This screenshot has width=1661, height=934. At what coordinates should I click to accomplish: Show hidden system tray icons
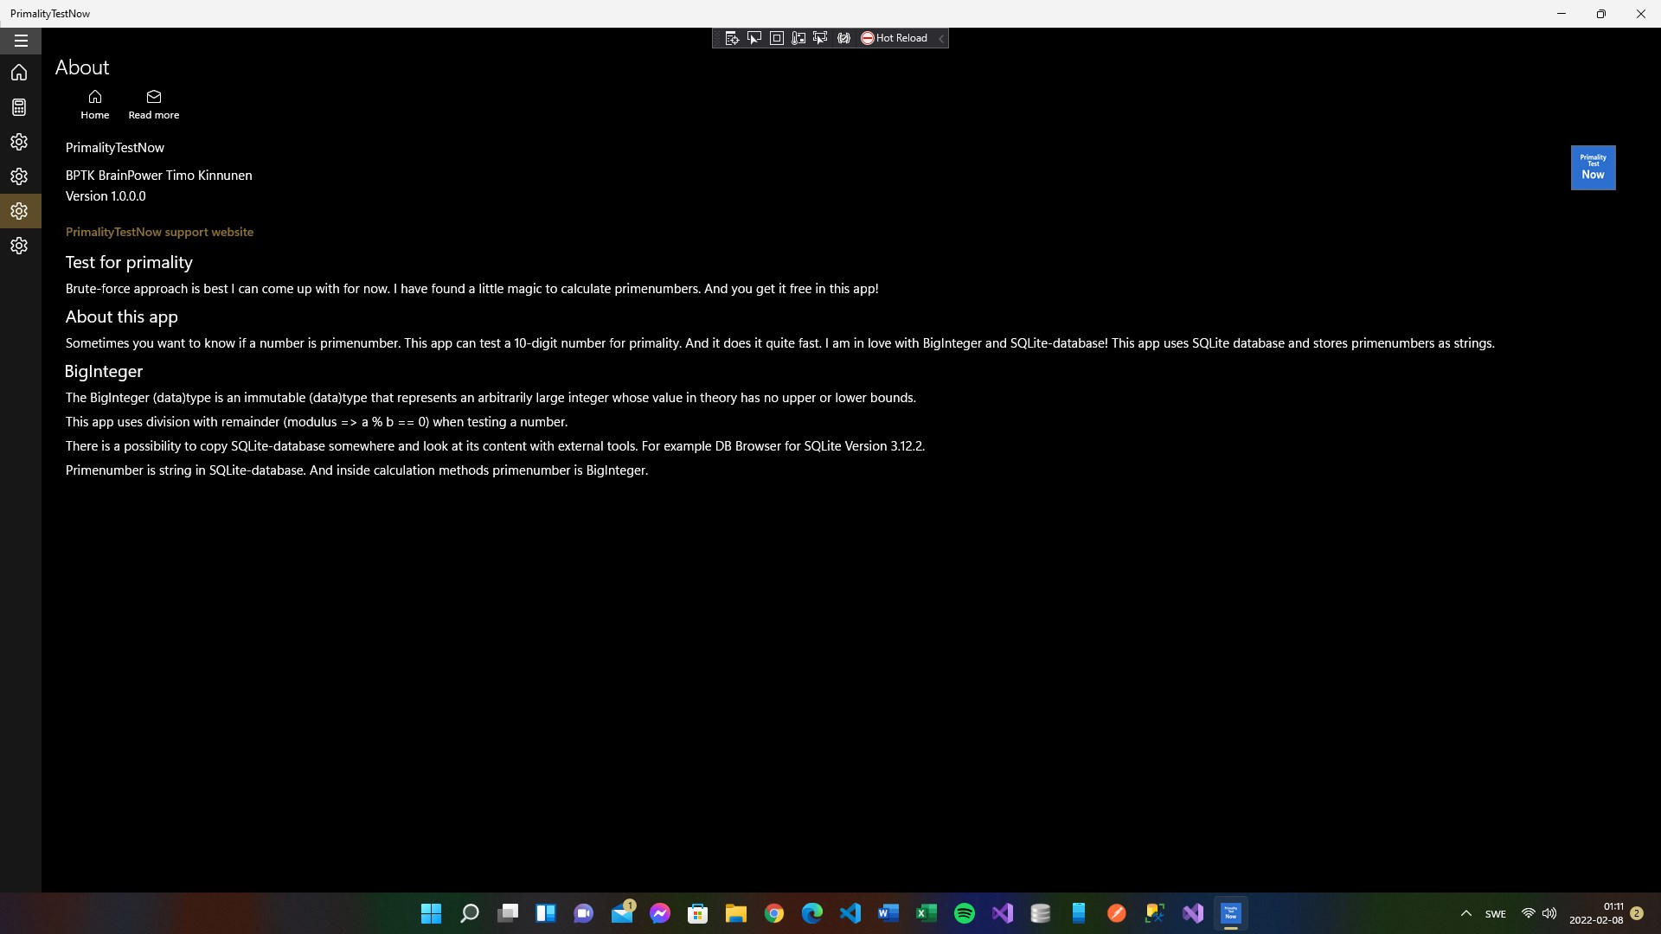[x=1466, y=913]
